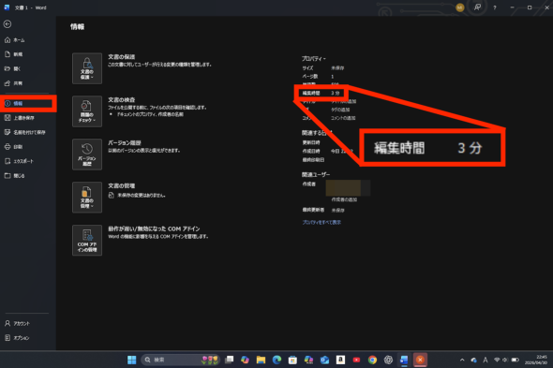
Task: Open the 文書の保護 (Protect Document) dropdown button
Action: click(x=87, y=68)
